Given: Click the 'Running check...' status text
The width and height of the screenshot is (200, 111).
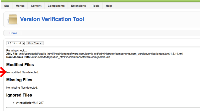Looking at the screenshot, I should 16,51.
